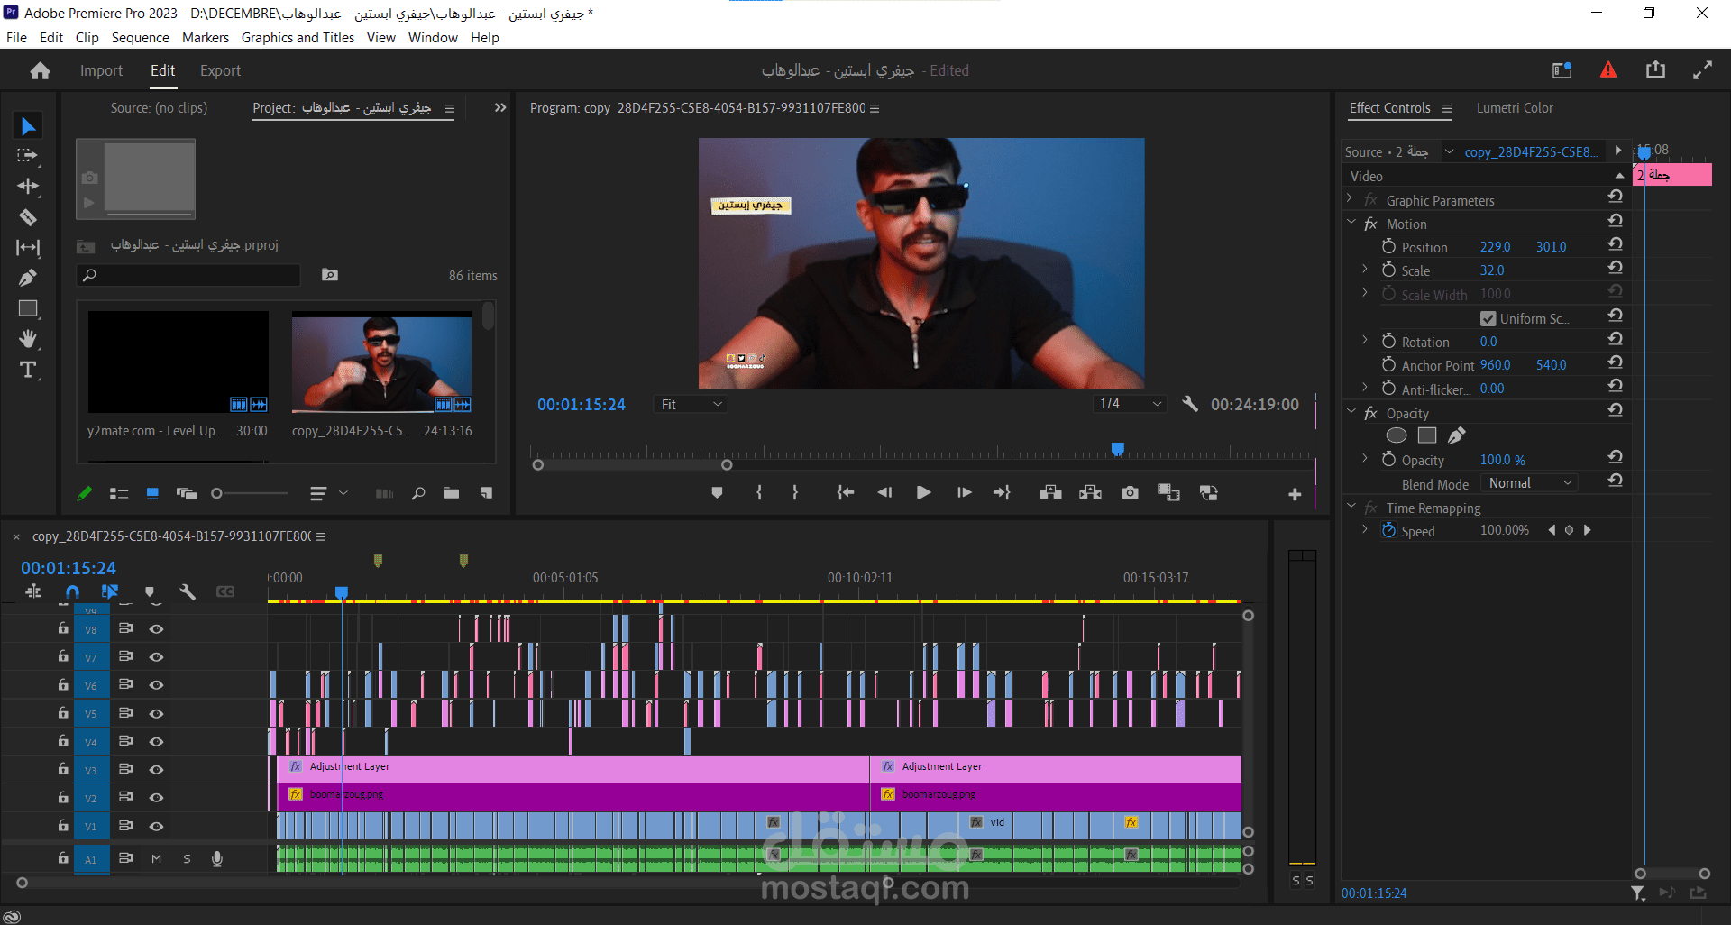Hide track V3 with eye icon
Screen dimensions: 1731x925
(x=156, y=770)
